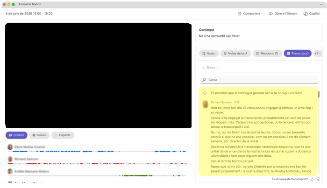The height and width of the screenshot is (188, 327).
Task: Click 'És útil aquesta transcripció?' text
Action: point(290,179)
